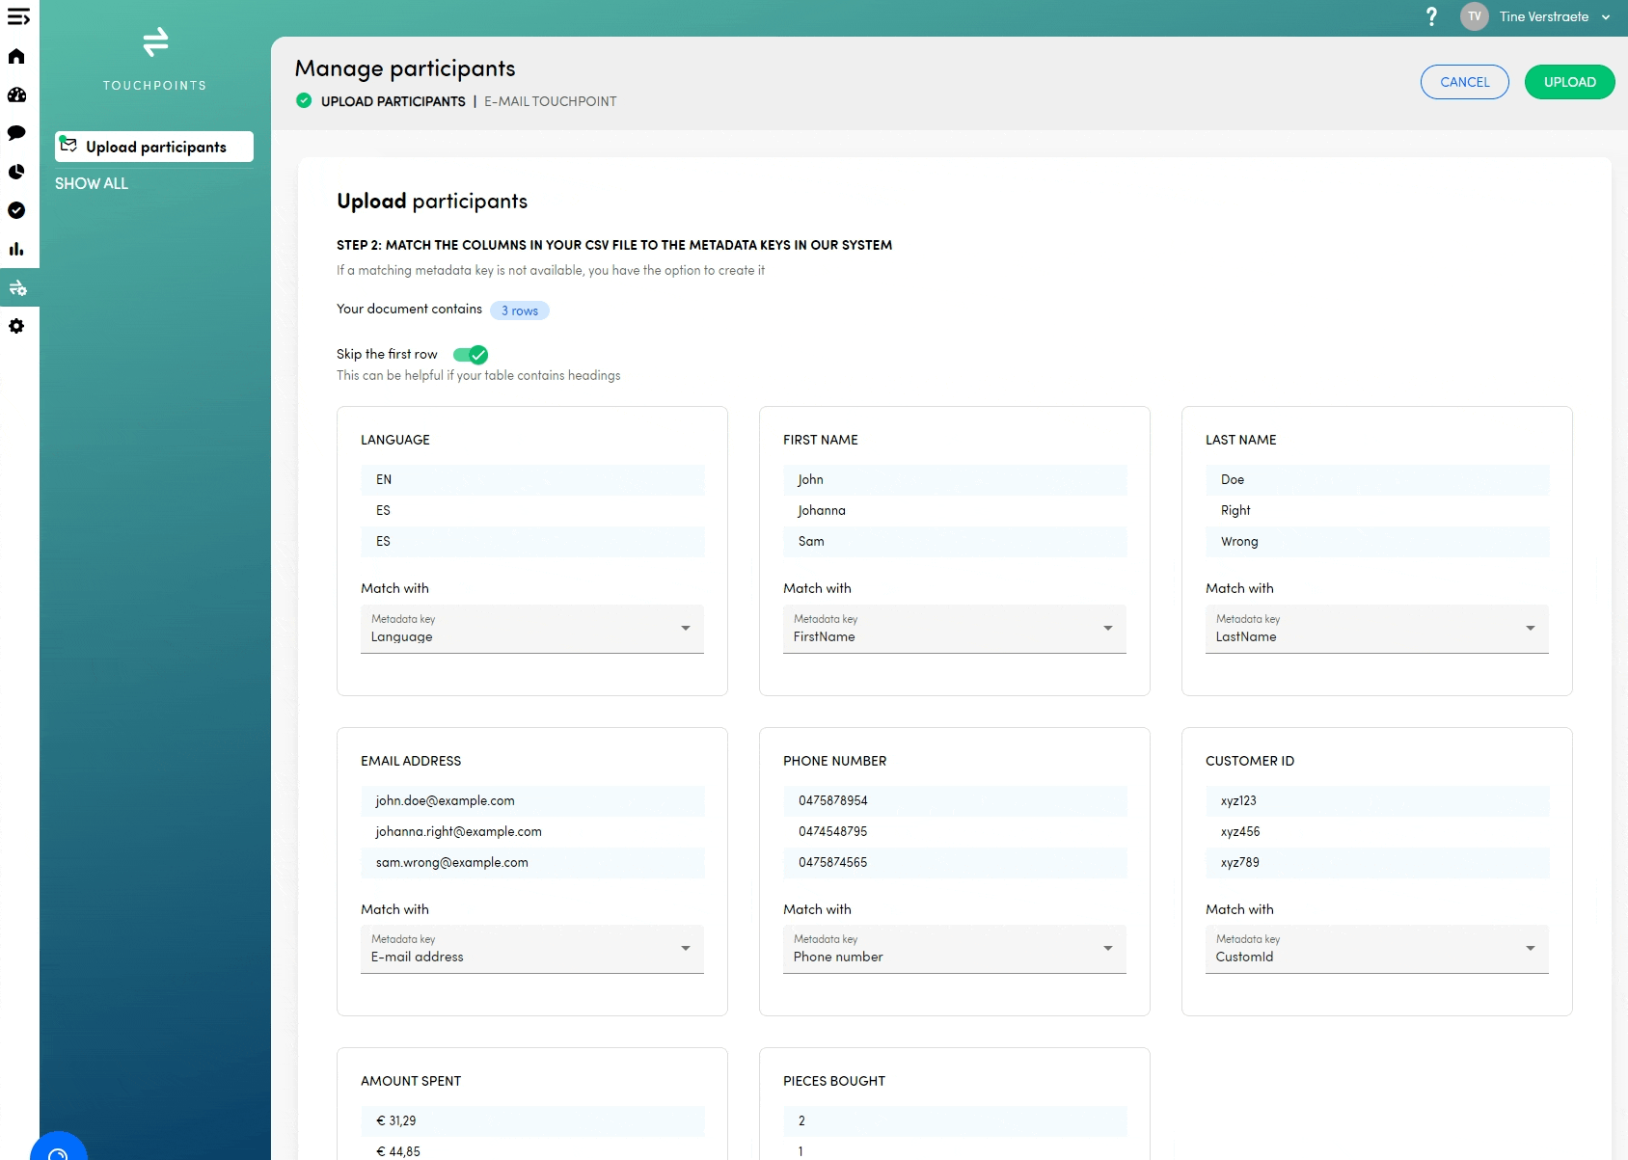Image resolution: width=1628 pixels, height=1160 pixels.
Task: Open the Language metadata key dropdown
Action: 531,629
